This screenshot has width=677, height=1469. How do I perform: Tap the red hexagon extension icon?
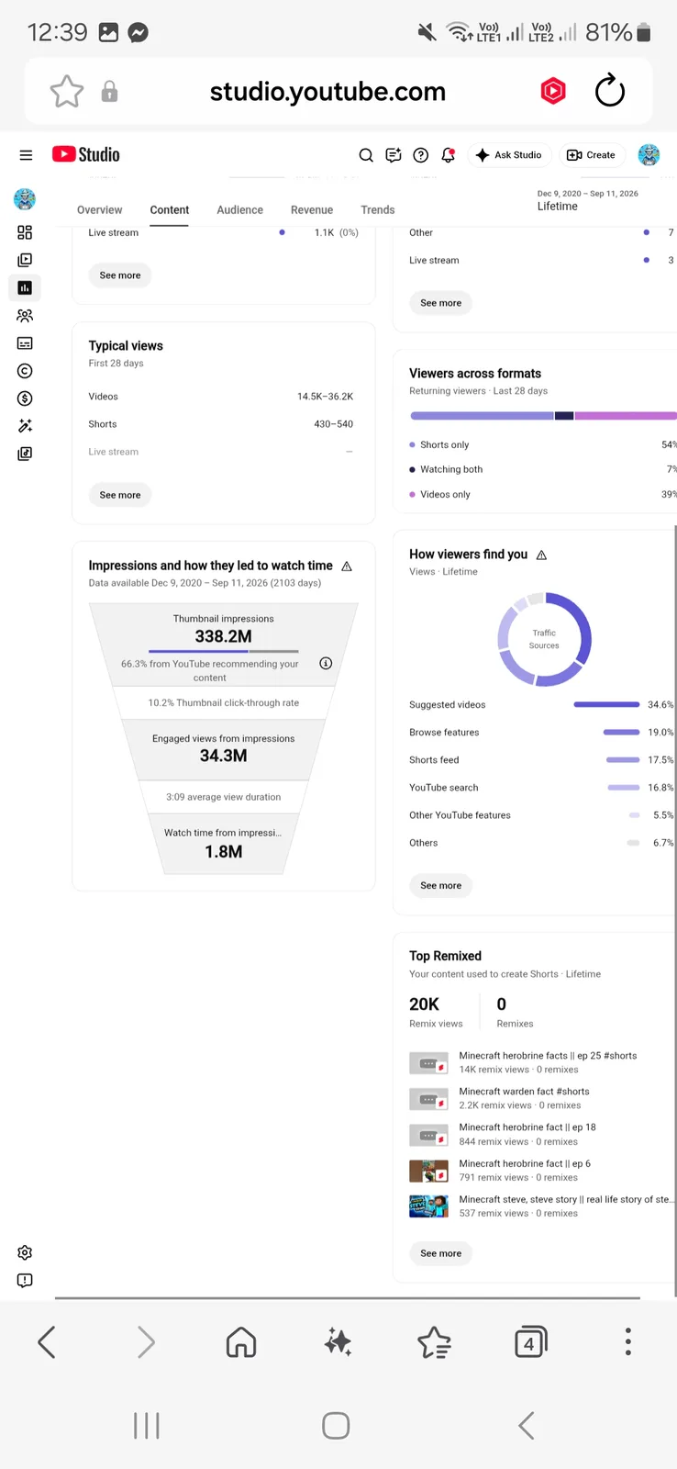(x=553, y=91)
